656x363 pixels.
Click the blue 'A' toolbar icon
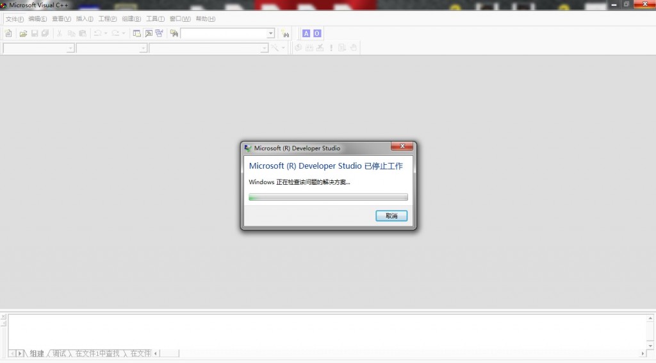pyautogui.click(x=306, y=33)
